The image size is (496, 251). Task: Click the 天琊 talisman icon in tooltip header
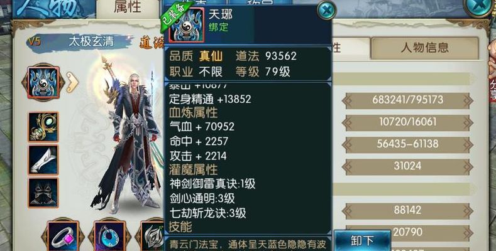coord(187,25)
